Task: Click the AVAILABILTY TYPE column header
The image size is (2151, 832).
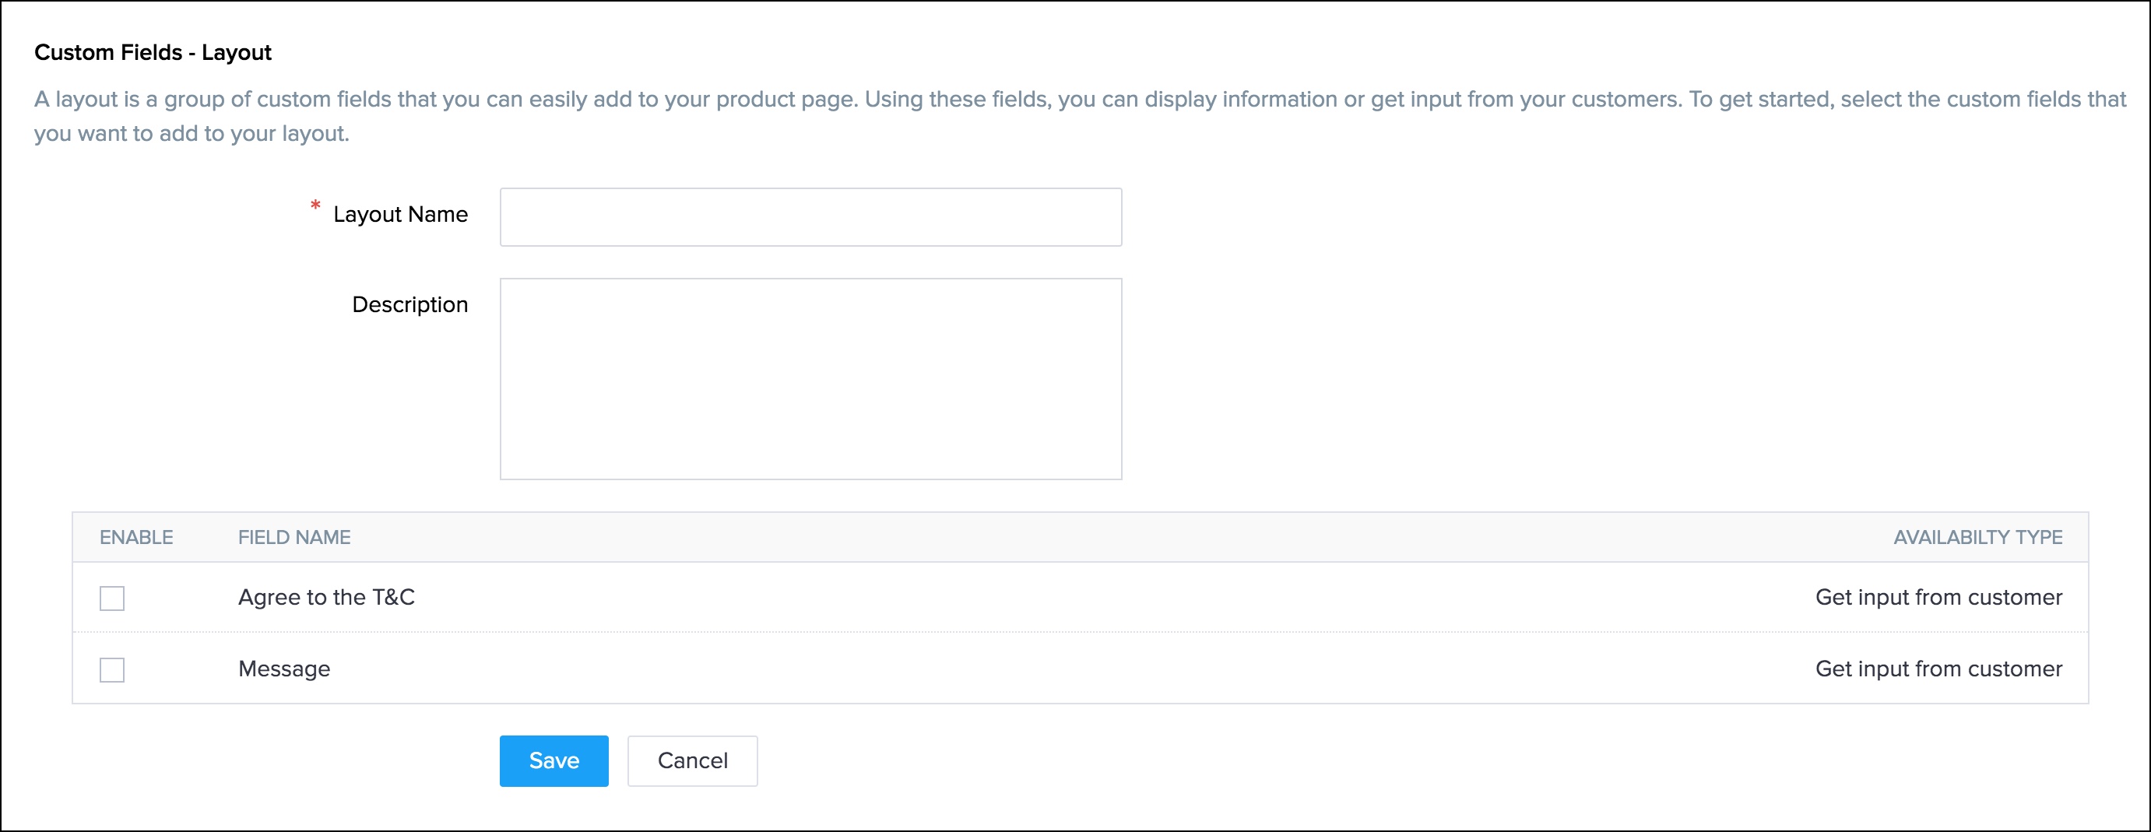Action: click(x=1977, y=538)
